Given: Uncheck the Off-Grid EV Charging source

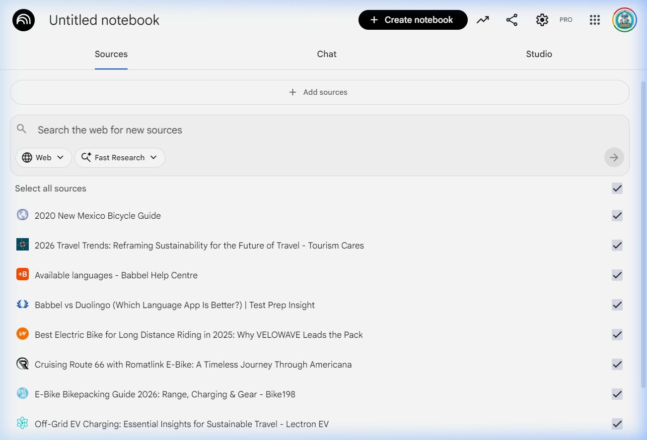Looking at the screenshot, I should [617, 424].
